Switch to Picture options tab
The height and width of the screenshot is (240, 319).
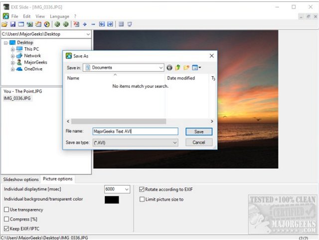pyautogui.click(x=58, y=179)
